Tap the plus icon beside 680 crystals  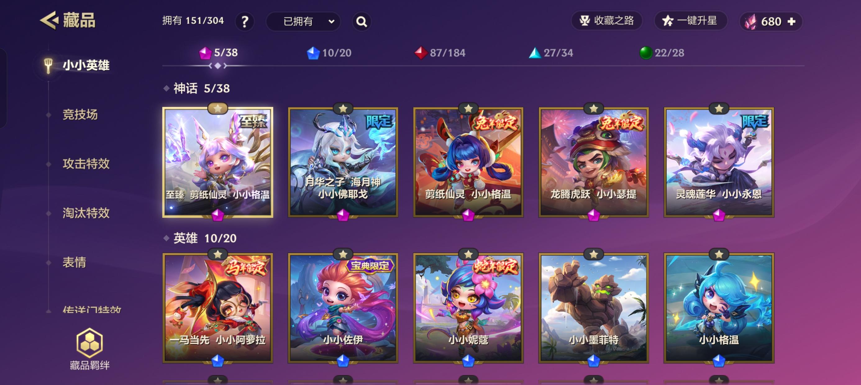[x=791, y=21]
